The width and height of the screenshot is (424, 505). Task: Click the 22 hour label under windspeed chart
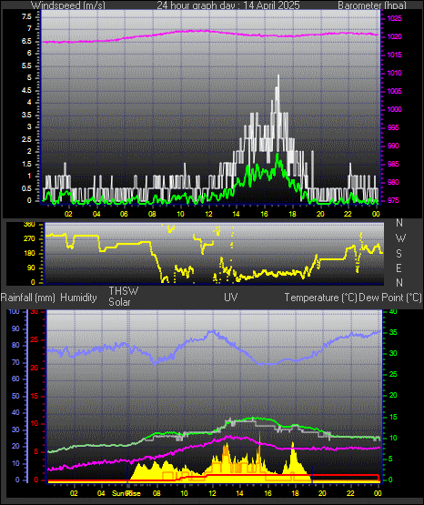(x=348, y=214)
